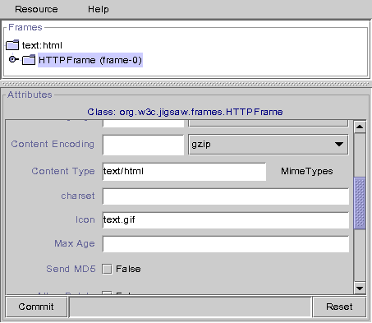
Task: Select the text:html tree item
Action: click(42, 45)
